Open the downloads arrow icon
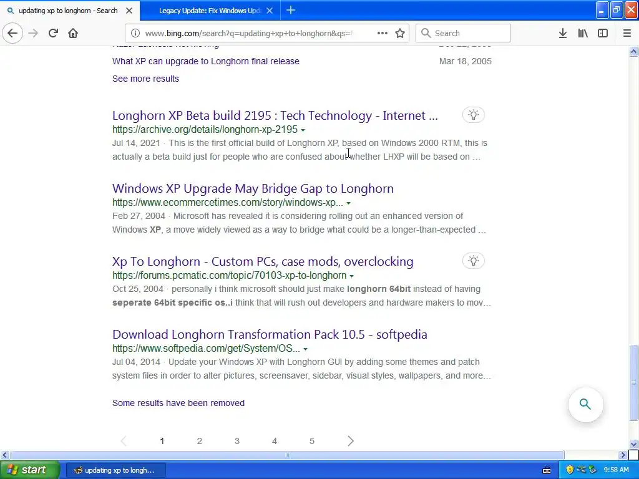This screenshot has height=479, width=639. click(x=563, y=33)
